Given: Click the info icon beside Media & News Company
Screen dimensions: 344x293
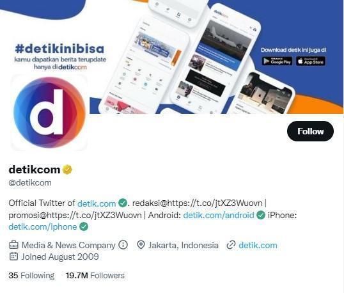Looking at the screenshot, I should [x=123, y=245].
